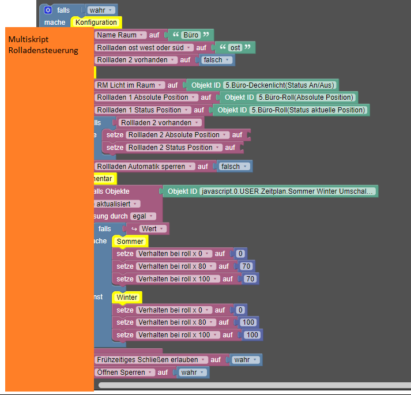The image size is (411, 395).
Task: Open Winter Verhalten bei roll x 0 dropdown
Action: pos(174,310)
